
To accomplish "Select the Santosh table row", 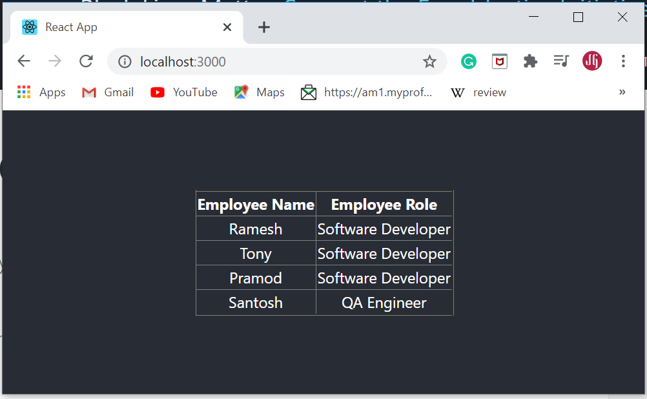I will coord(324,302).
